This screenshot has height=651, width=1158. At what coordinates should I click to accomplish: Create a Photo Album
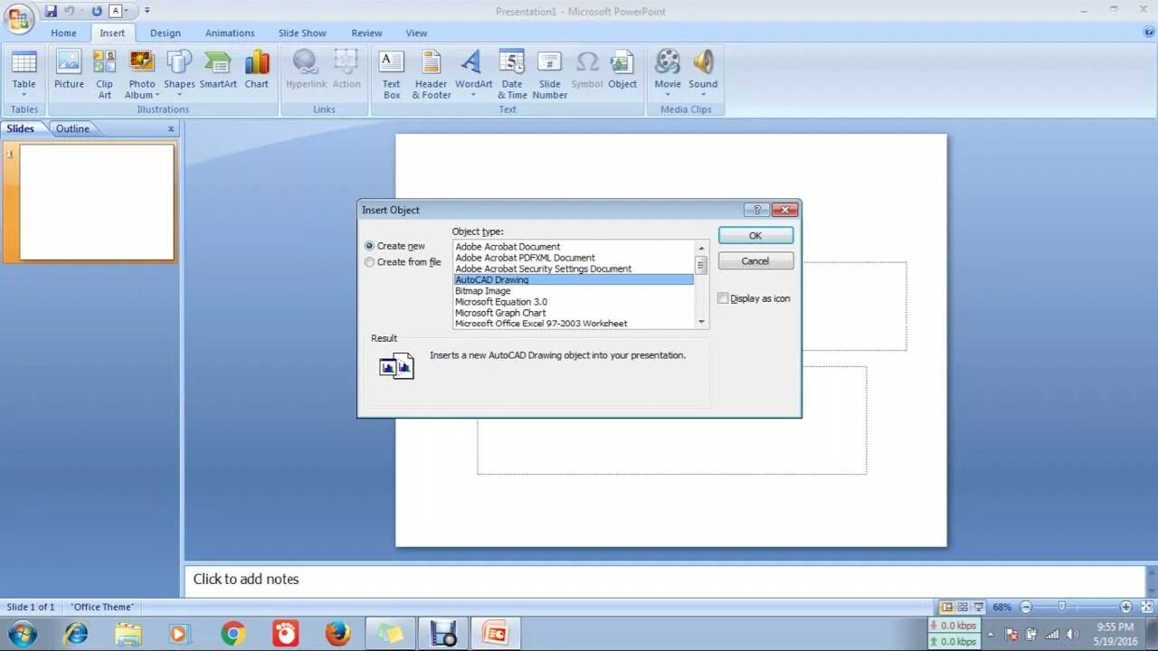click(142, 74)
